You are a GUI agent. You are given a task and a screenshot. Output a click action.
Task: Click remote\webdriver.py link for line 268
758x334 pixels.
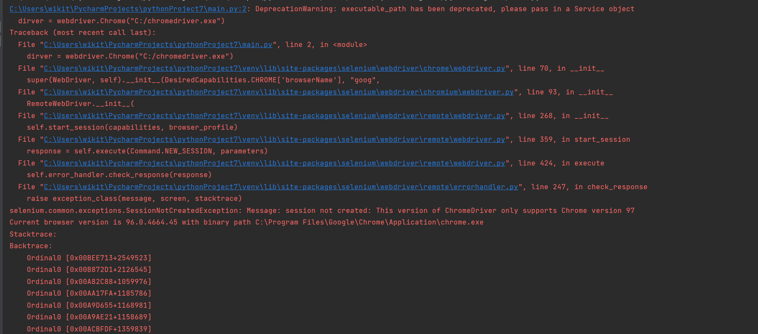pos(274,116)
